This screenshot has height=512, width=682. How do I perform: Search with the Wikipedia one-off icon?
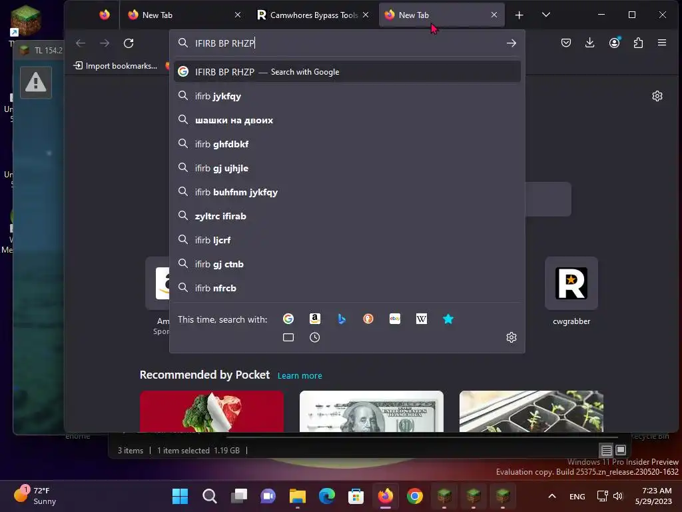[x=422, y=319]
